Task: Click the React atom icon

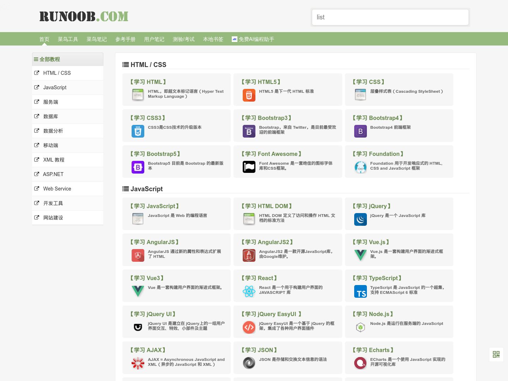Action: pyautogui.click(x=249, y=291)
